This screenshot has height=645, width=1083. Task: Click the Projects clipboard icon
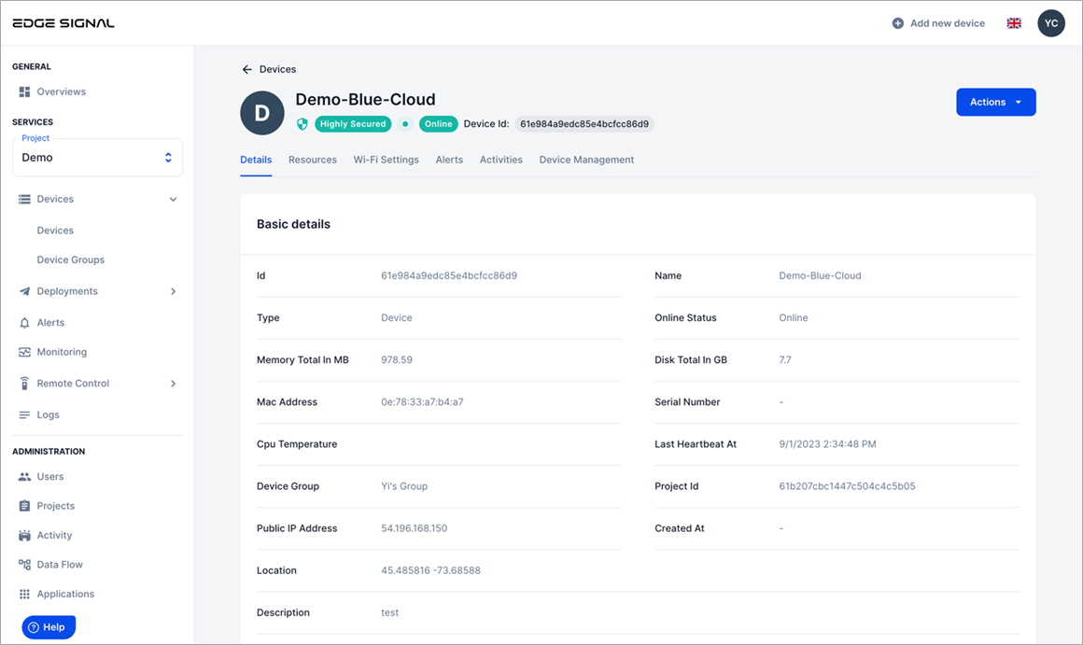click(25, 506)
